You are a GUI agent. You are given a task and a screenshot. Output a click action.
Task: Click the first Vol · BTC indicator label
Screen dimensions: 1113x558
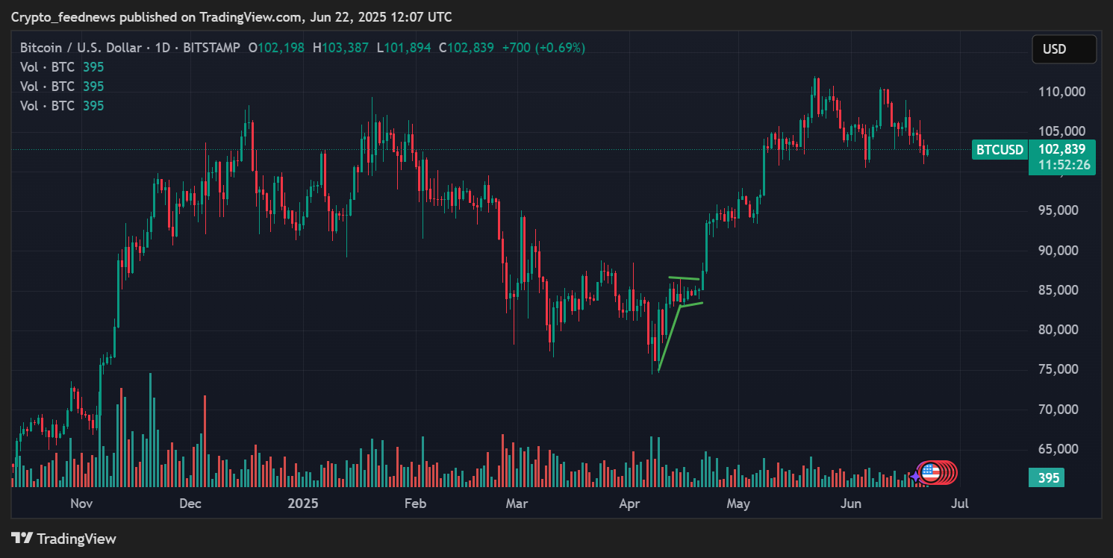pyautogui.click(x=47, y=67)
